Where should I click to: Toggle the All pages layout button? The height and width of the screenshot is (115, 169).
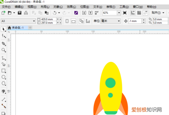(81, 21)
